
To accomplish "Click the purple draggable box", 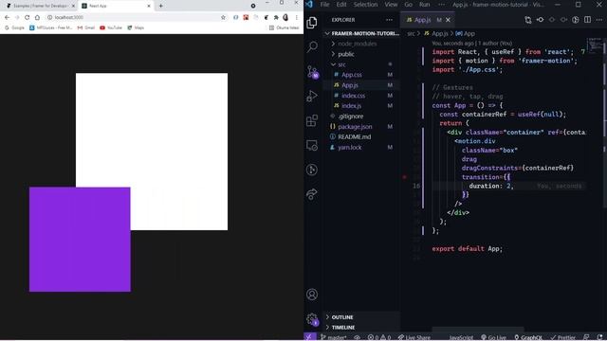I will point(80,240).
